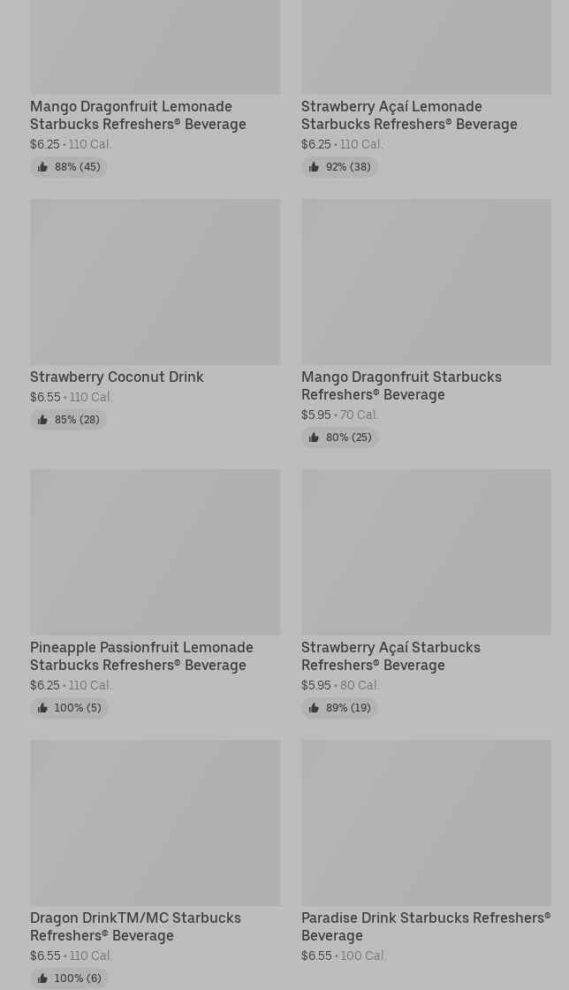Viewport: 569px width, 990px height.
Task: Click thumbs-up icon showing 100% (6)
Action: pyautogui.click(x=42, y=978)
